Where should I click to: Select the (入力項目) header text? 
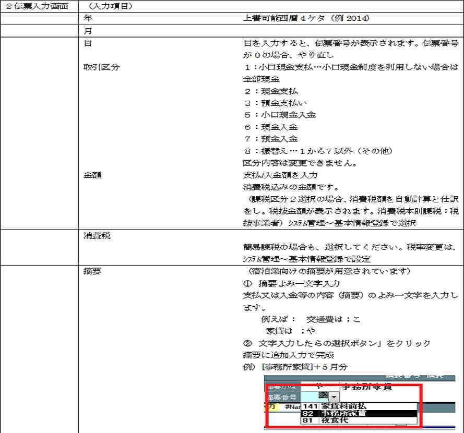click(110, 6)
